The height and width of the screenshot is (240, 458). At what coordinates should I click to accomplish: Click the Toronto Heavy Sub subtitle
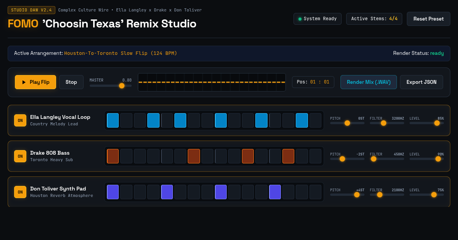pos(52,160)
